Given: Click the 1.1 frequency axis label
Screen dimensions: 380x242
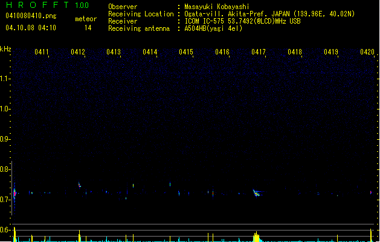Looking at the screenshot, I should [5, 79].
